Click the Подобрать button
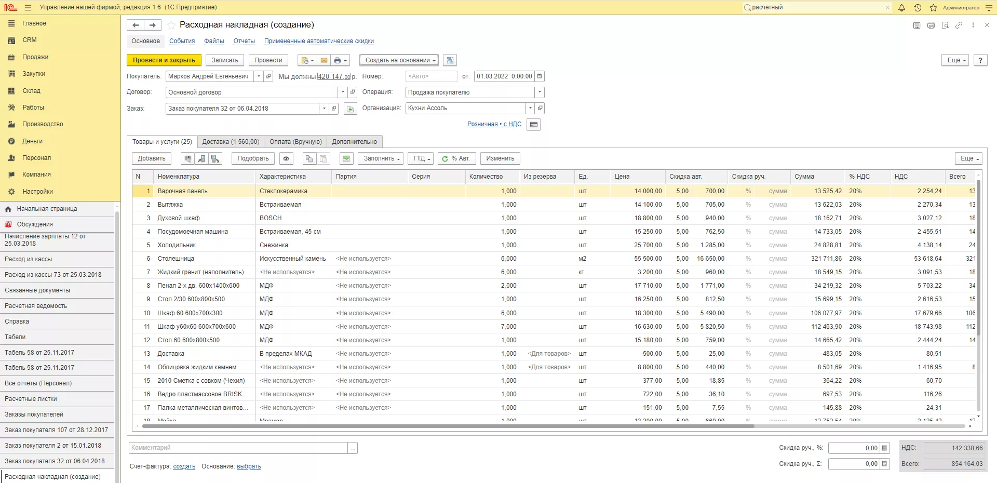The width and height of the screenshot is (997, 483). [253, 158]
